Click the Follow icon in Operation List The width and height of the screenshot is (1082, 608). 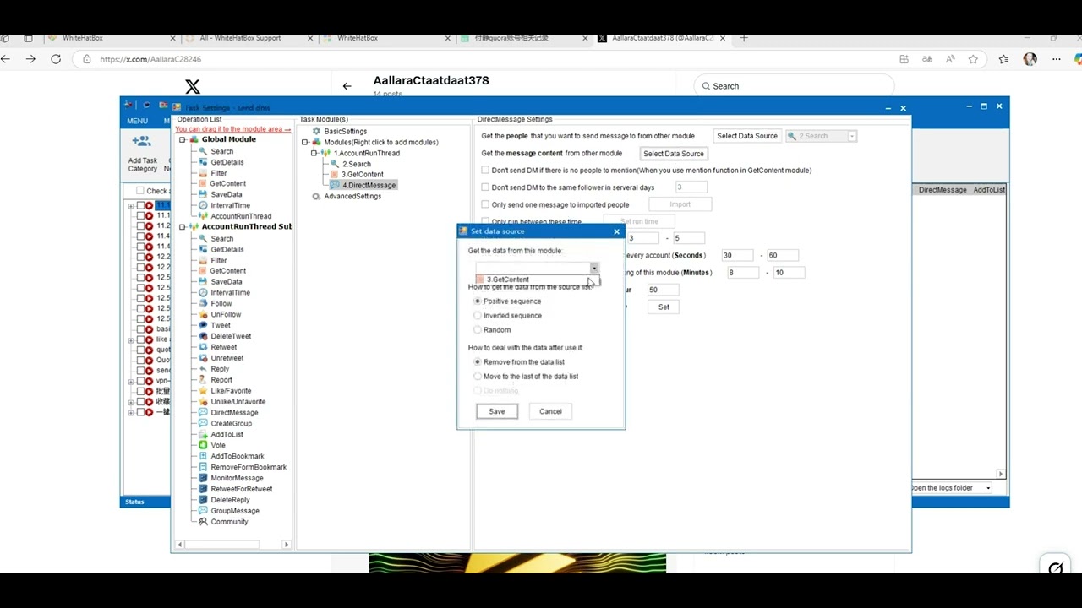[x=203, y=303]
